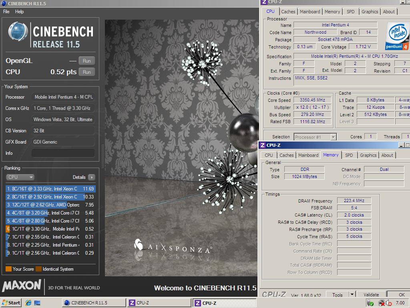The height and width of the screenshot is (308, 410).
Task: Open Internet Explorer from the quick launch
Action: click(28, 303)
